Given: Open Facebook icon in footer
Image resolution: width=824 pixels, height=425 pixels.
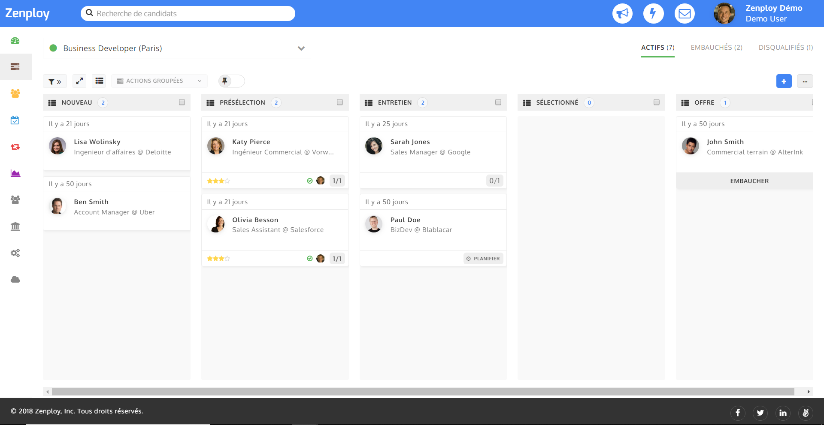Looking at the screenshot, I should pos(738,413).
